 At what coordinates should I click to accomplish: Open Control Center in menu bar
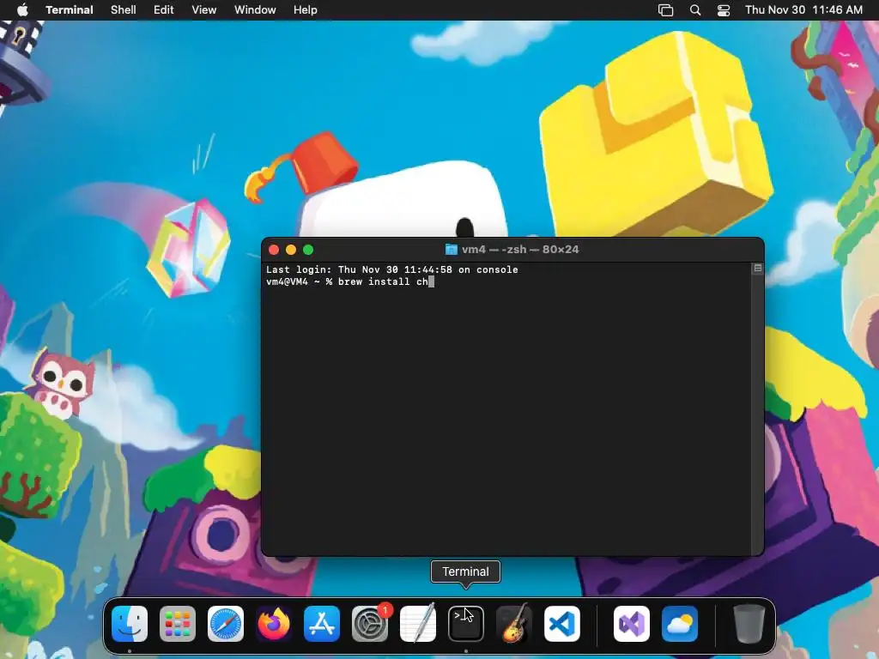click(724, 10)
